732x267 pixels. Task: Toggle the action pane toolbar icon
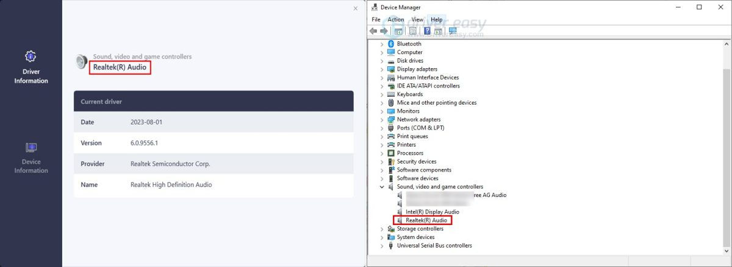tap(438, 31)
